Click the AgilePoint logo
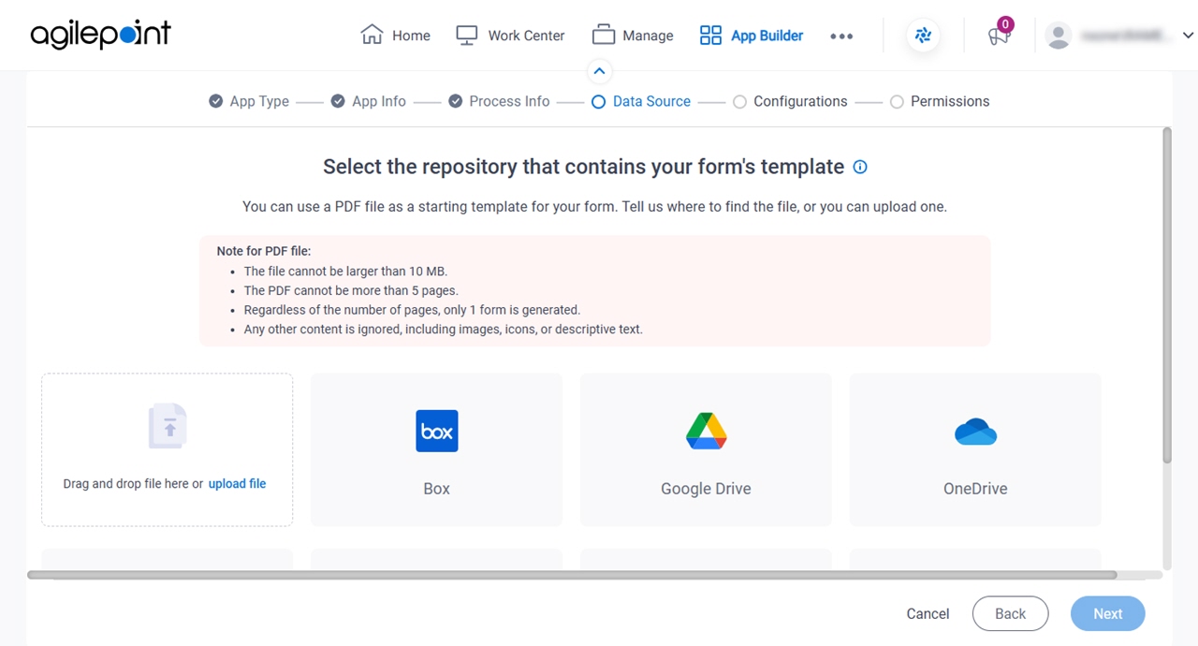 coord(100,35)
